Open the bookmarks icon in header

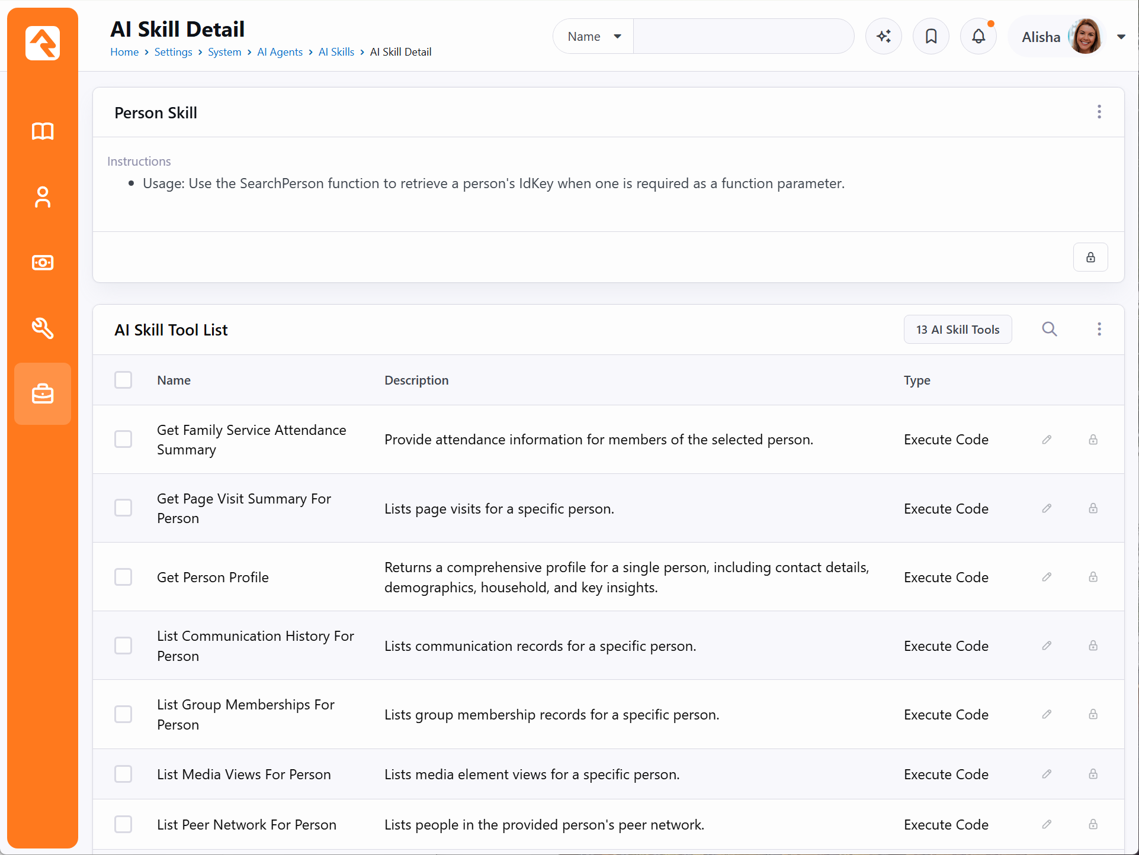(931, 37)
